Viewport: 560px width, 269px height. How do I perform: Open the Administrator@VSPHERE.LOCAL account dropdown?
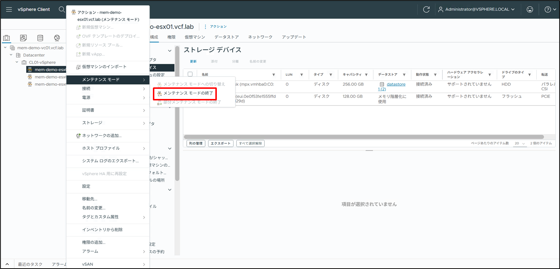click(477, 9)
